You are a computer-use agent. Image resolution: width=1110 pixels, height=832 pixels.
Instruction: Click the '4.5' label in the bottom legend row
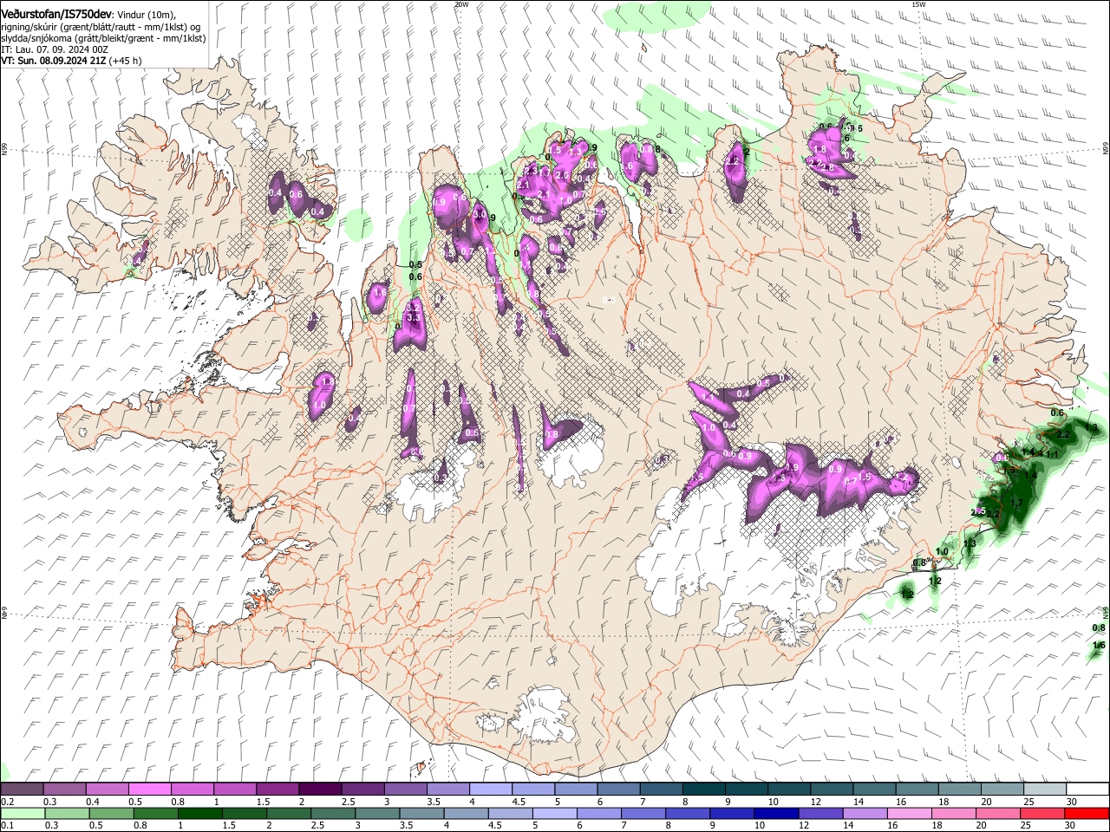click(x=495, y=826)
